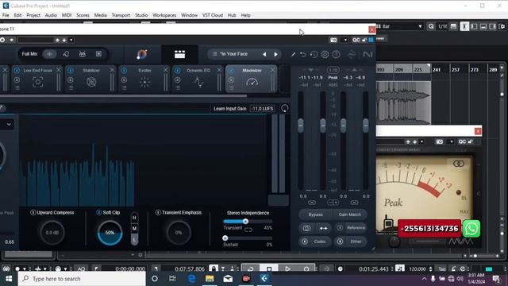
Task: Open the MIDI menu
Action: pyautogui.click(x=67, y=15)
